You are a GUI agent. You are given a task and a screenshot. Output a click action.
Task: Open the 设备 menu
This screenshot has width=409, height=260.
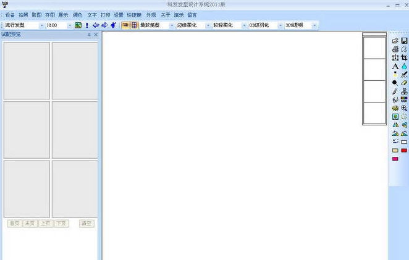point(10,15)
